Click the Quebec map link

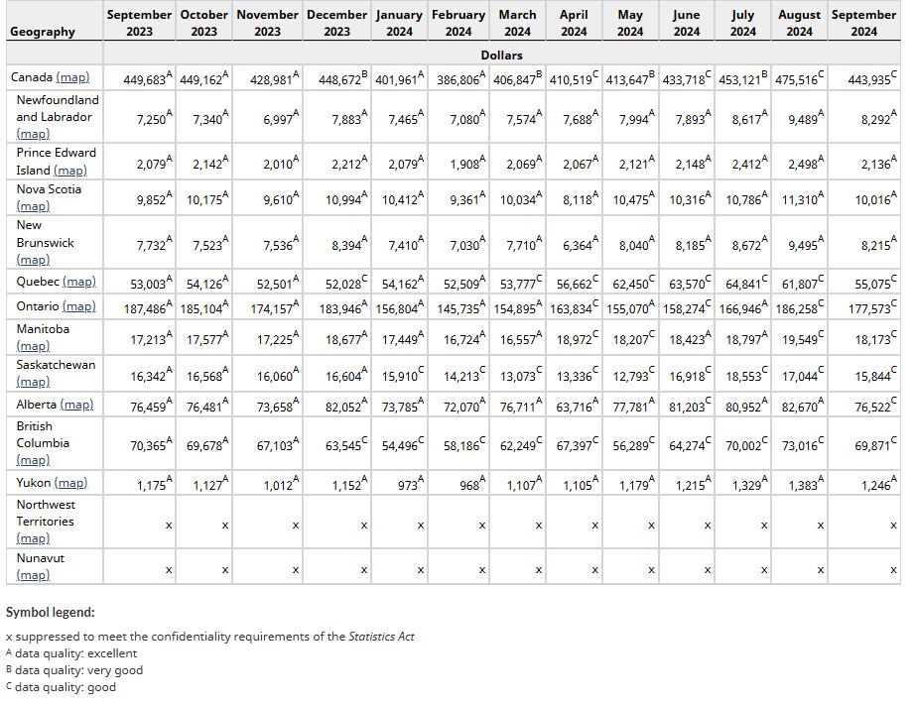coord(79,283)
